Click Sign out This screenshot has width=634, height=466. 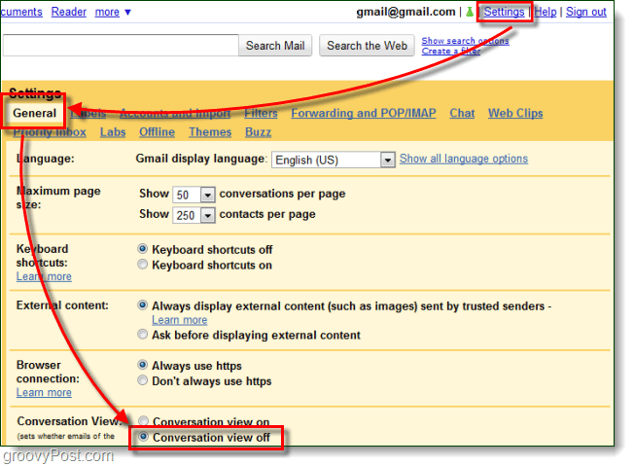(x=586, y=12)
